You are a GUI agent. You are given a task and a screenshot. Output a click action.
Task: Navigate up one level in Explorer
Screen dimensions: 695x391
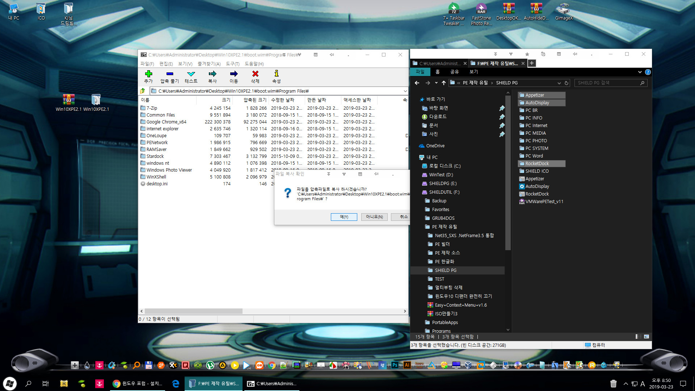click(444, 83)
